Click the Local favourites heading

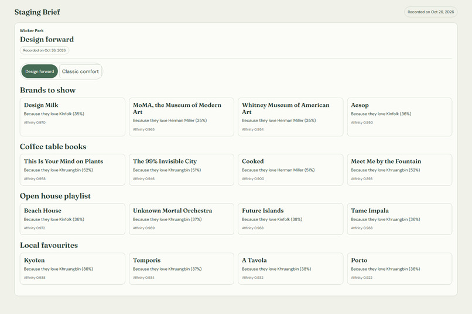(49, 245)
